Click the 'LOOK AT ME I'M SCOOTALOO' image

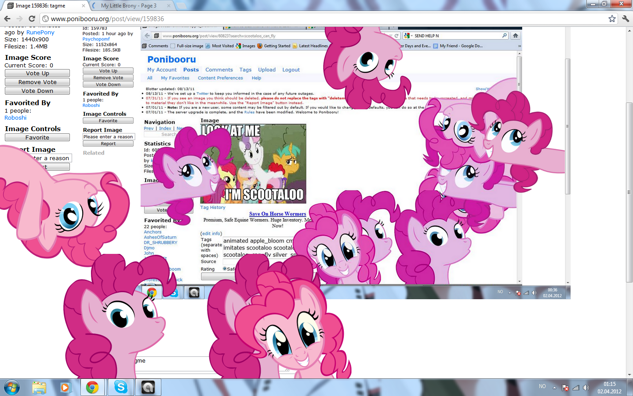click(253, 164)
